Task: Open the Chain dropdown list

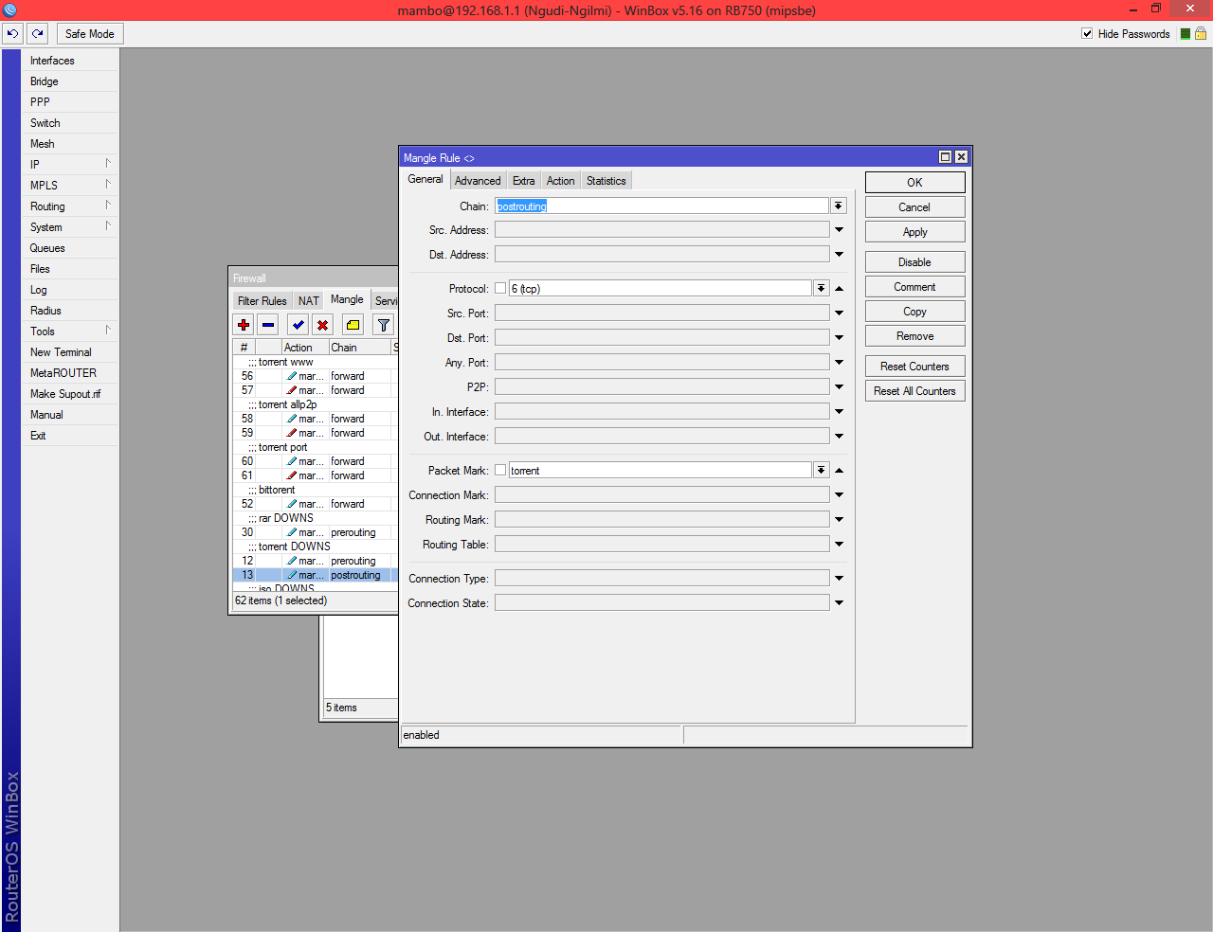Action: tap(839, 206)
